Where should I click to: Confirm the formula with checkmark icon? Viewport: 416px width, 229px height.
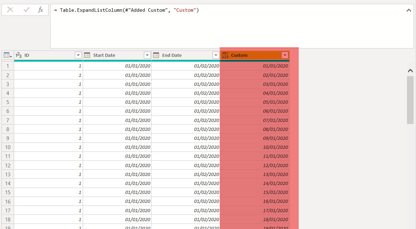[26, 10]
